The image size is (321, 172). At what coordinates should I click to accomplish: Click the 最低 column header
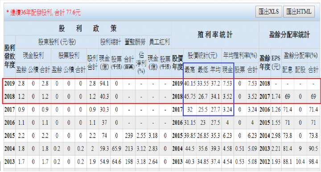click(x=203, y=70)
